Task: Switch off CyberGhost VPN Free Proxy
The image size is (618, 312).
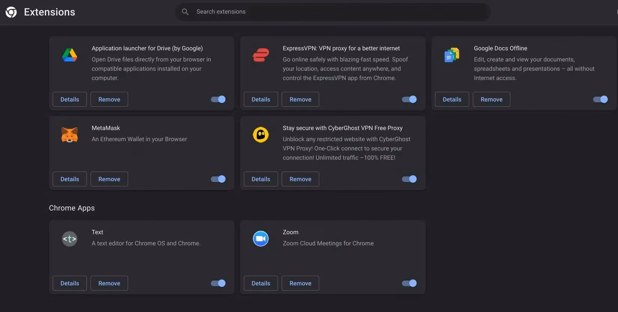Action: click(x=409, y=179)
